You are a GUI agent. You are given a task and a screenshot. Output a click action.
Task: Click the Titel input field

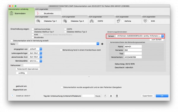coord(133,53)
